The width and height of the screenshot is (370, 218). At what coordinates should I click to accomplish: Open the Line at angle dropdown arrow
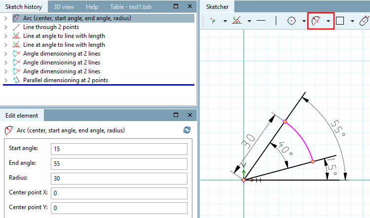[x=249, y=21]
